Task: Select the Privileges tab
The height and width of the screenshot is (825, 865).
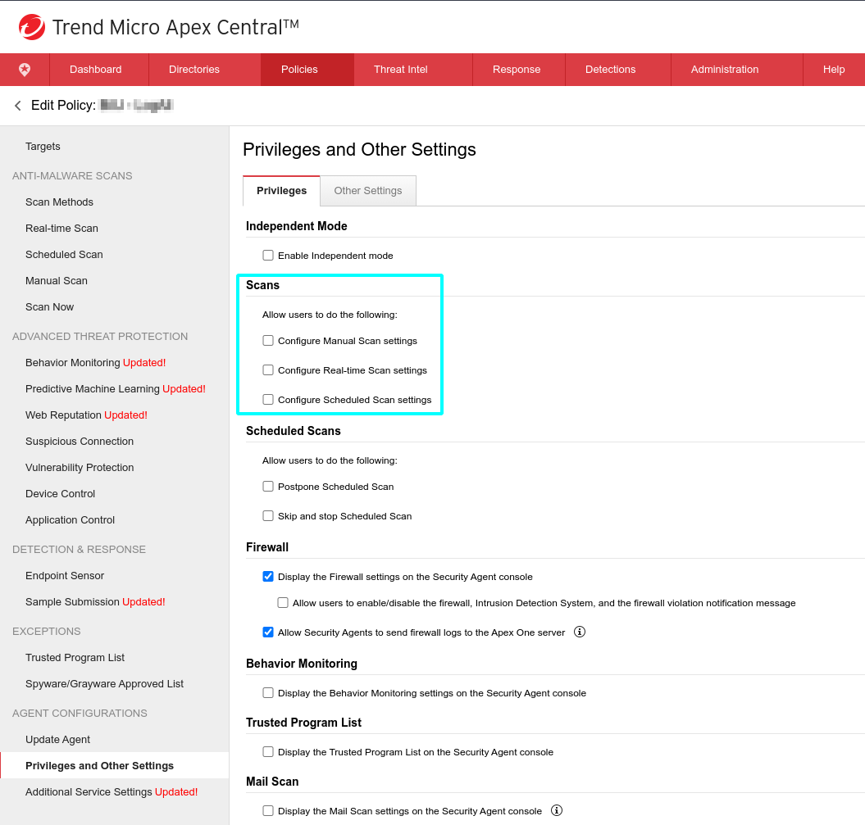Action: pos(281,191)
